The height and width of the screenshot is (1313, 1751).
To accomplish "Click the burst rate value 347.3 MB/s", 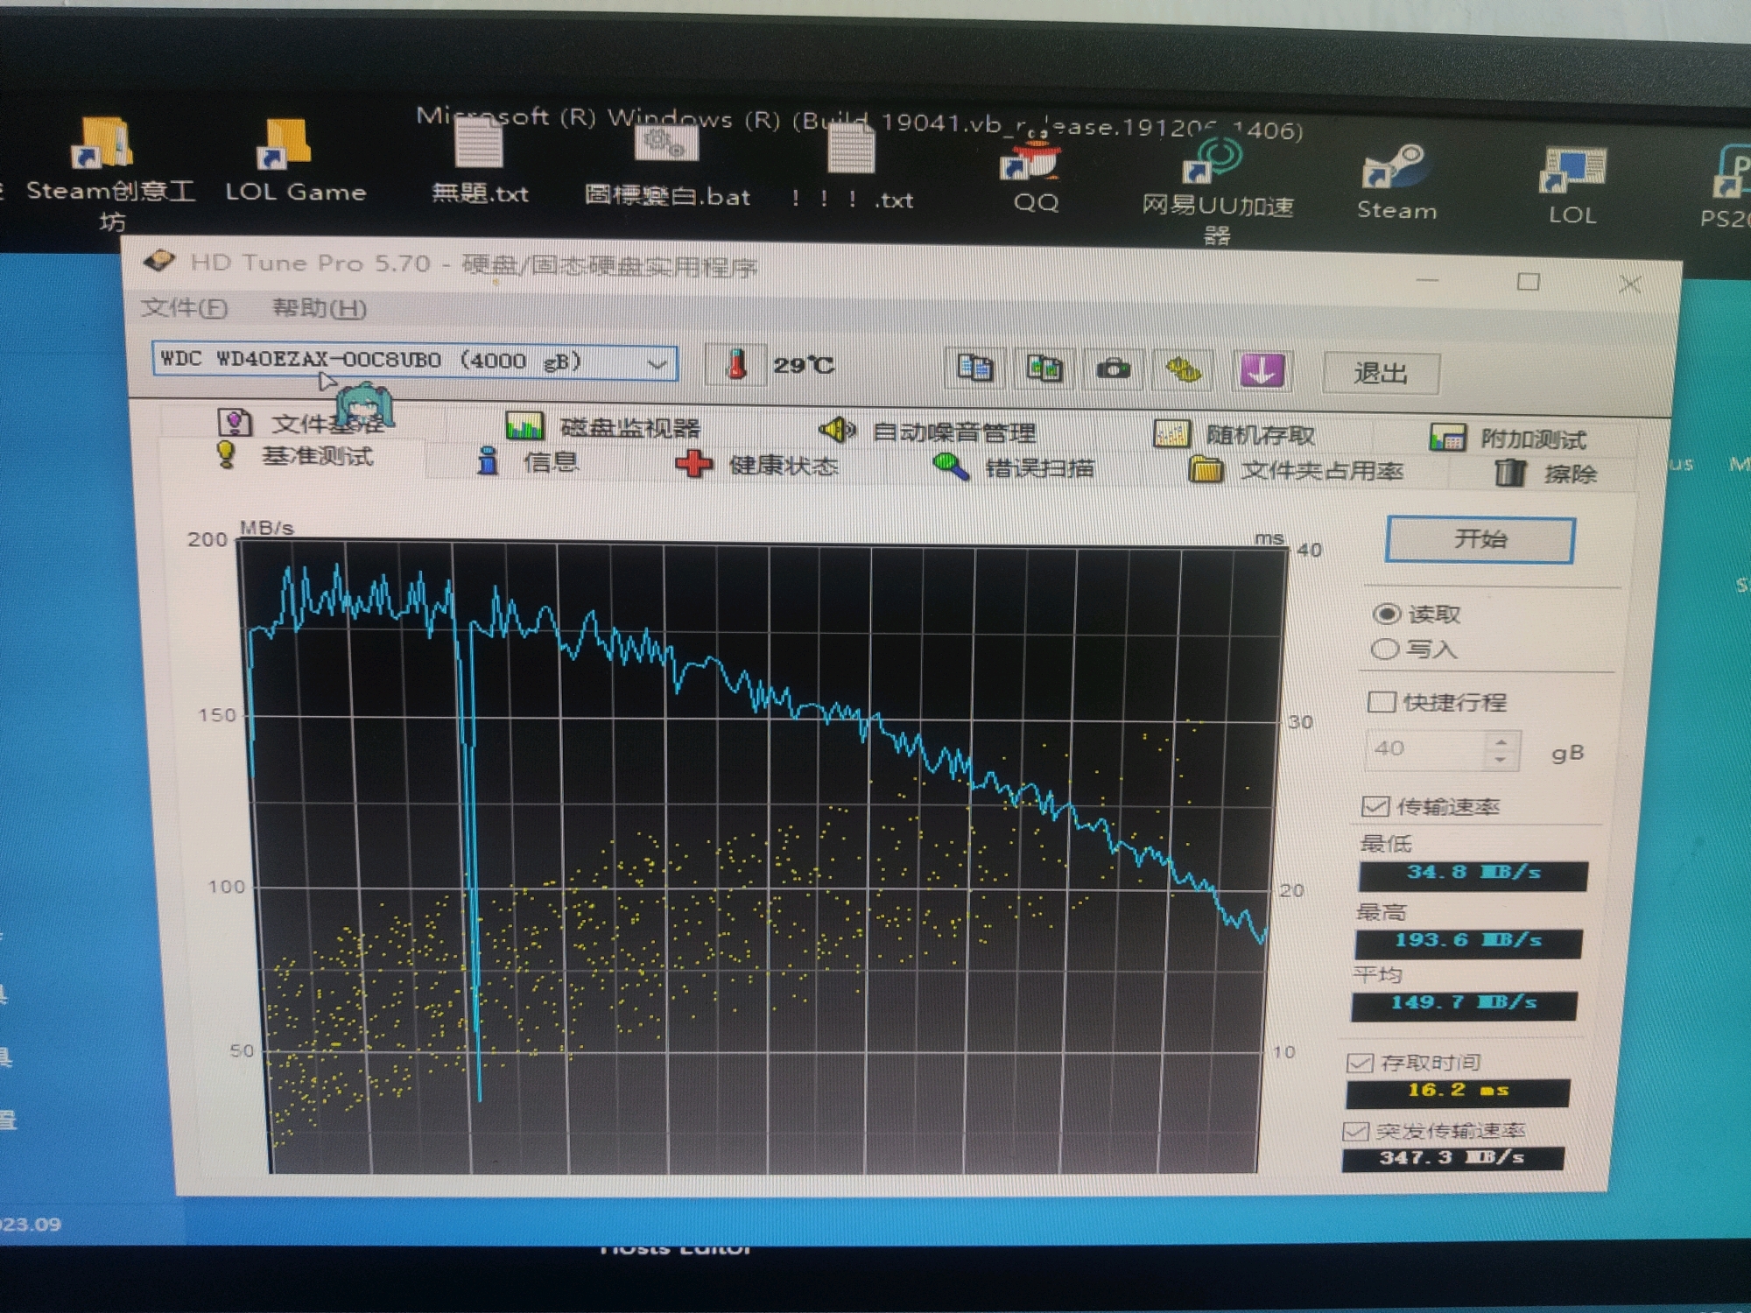I will click(x=1453, y=1158).
